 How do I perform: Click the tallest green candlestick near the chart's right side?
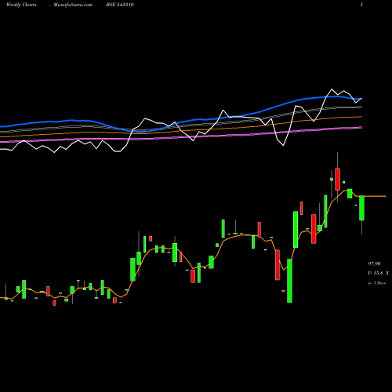click(x=289, y=281)
